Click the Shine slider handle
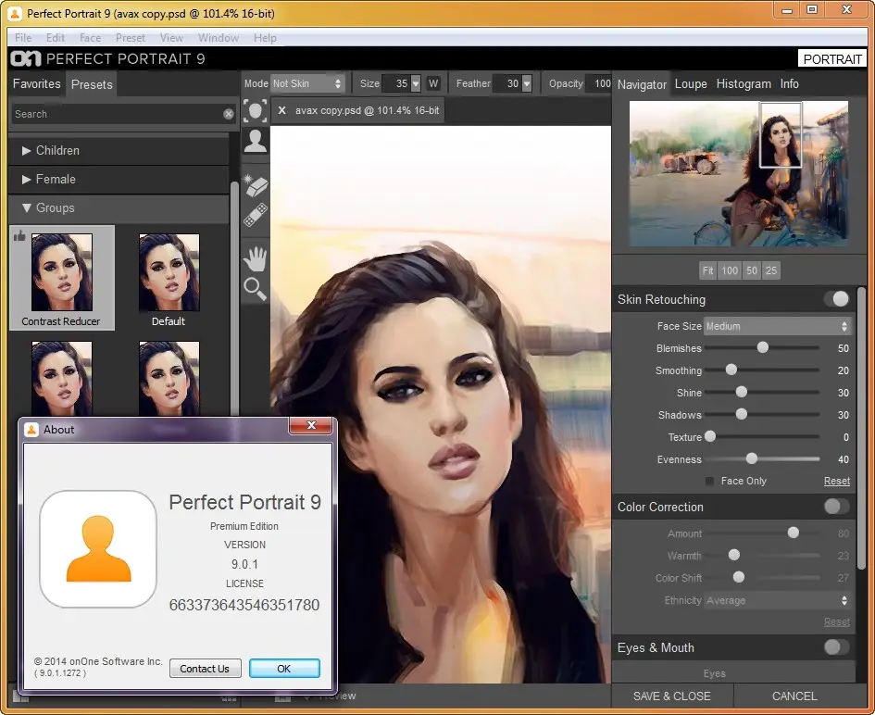This screenshot has width=875, height=715. click(x=742, y=392)
